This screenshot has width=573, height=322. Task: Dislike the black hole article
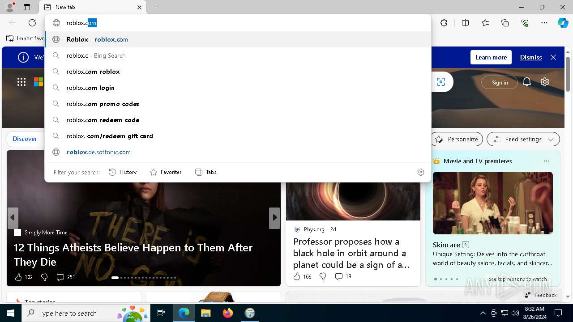pos(323,276)
